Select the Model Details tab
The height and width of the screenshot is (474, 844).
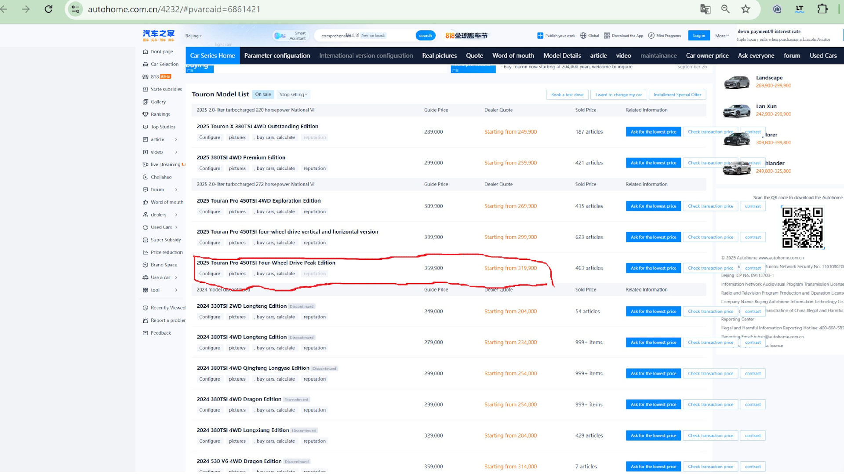(562, 56)
